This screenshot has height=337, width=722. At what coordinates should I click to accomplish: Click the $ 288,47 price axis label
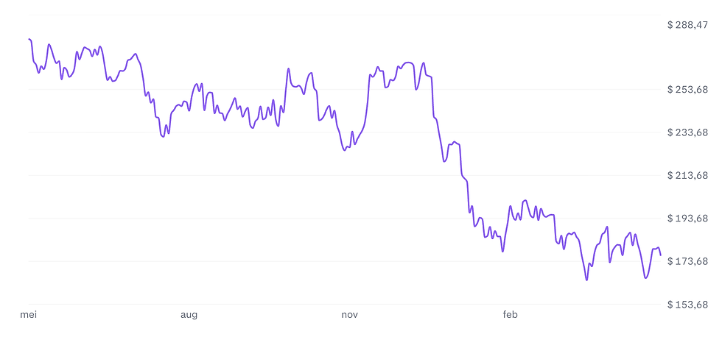[687, 25]
